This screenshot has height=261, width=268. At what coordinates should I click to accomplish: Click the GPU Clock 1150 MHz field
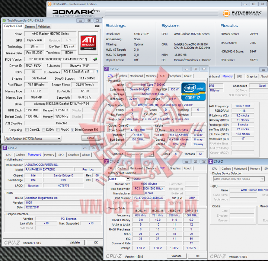pos(32,110)
